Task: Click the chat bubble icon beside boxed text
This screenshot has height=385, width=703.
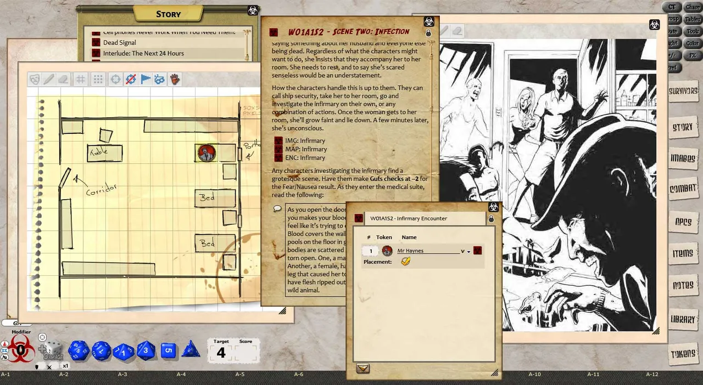Action: [277, 209]
